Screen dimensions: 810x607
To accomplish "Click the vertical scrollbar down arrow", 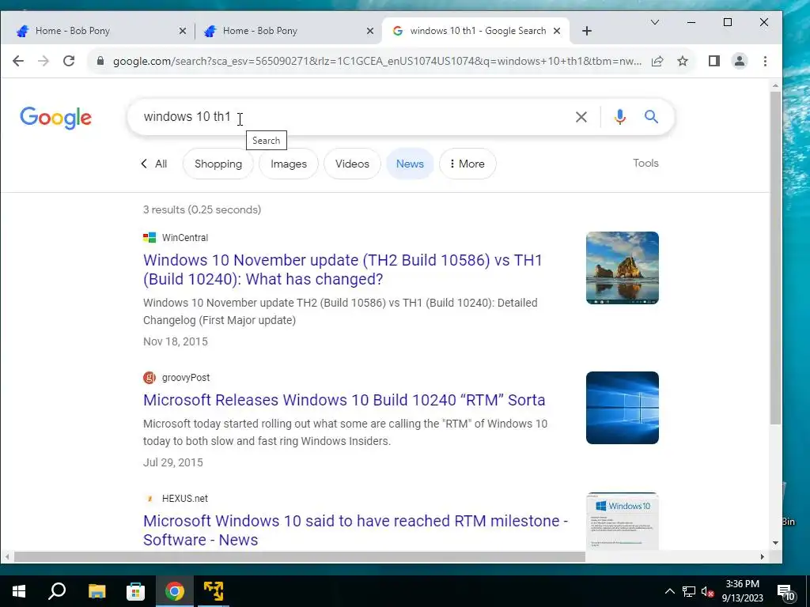I will pos(775,542).
